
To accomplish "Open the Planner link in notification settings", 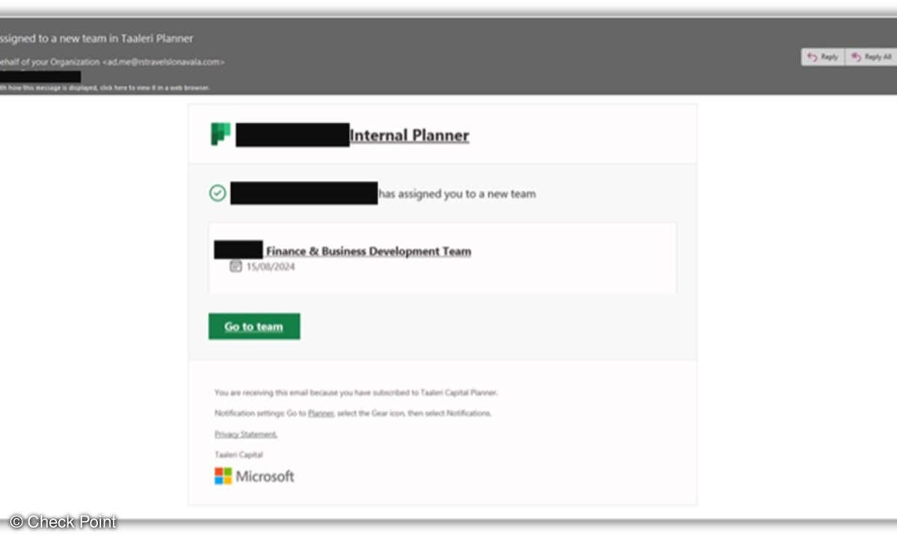I will point(321,413).
